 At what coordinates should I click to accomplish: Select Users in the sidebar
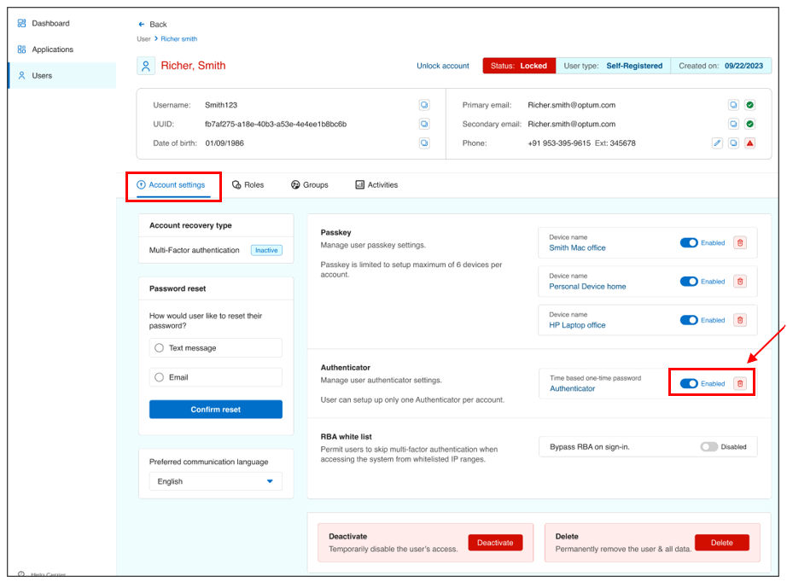tap(63, 75)
